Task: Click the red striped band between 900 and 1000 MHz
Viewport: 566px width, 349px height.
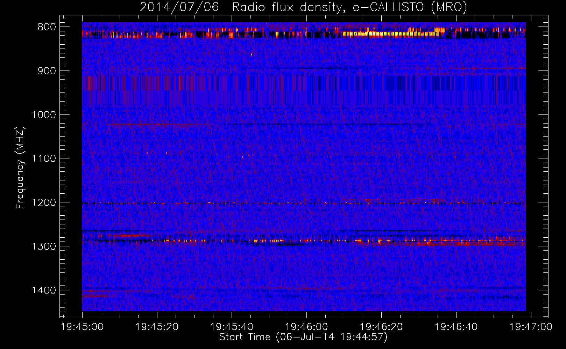Action: (304, 90)
